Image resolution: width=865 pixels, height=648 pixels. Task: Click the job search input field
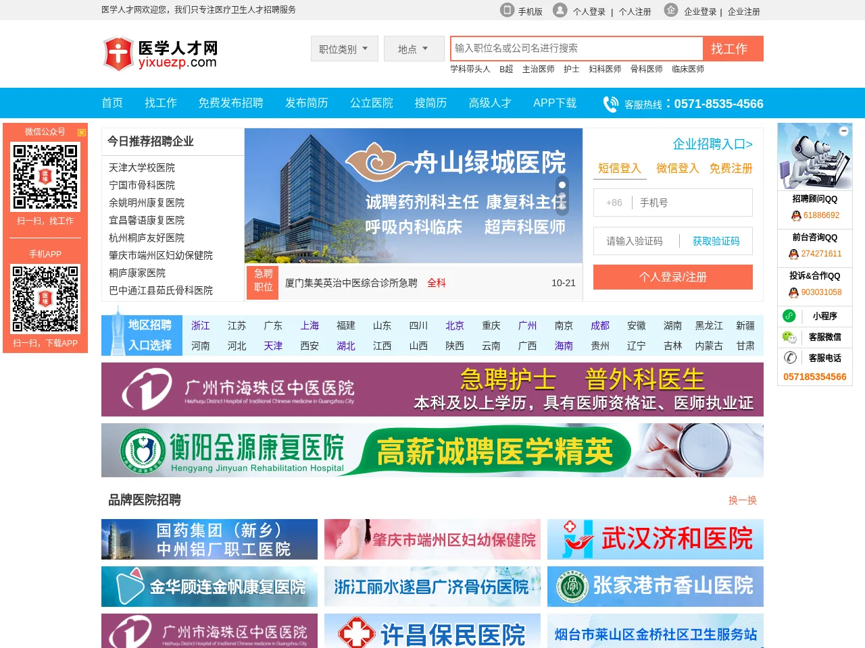pyautogui.click(x=577, y=49)
